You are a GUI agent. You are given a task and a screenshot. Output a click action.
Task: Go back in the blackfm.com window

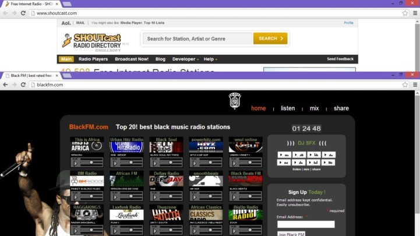[5, 84]
